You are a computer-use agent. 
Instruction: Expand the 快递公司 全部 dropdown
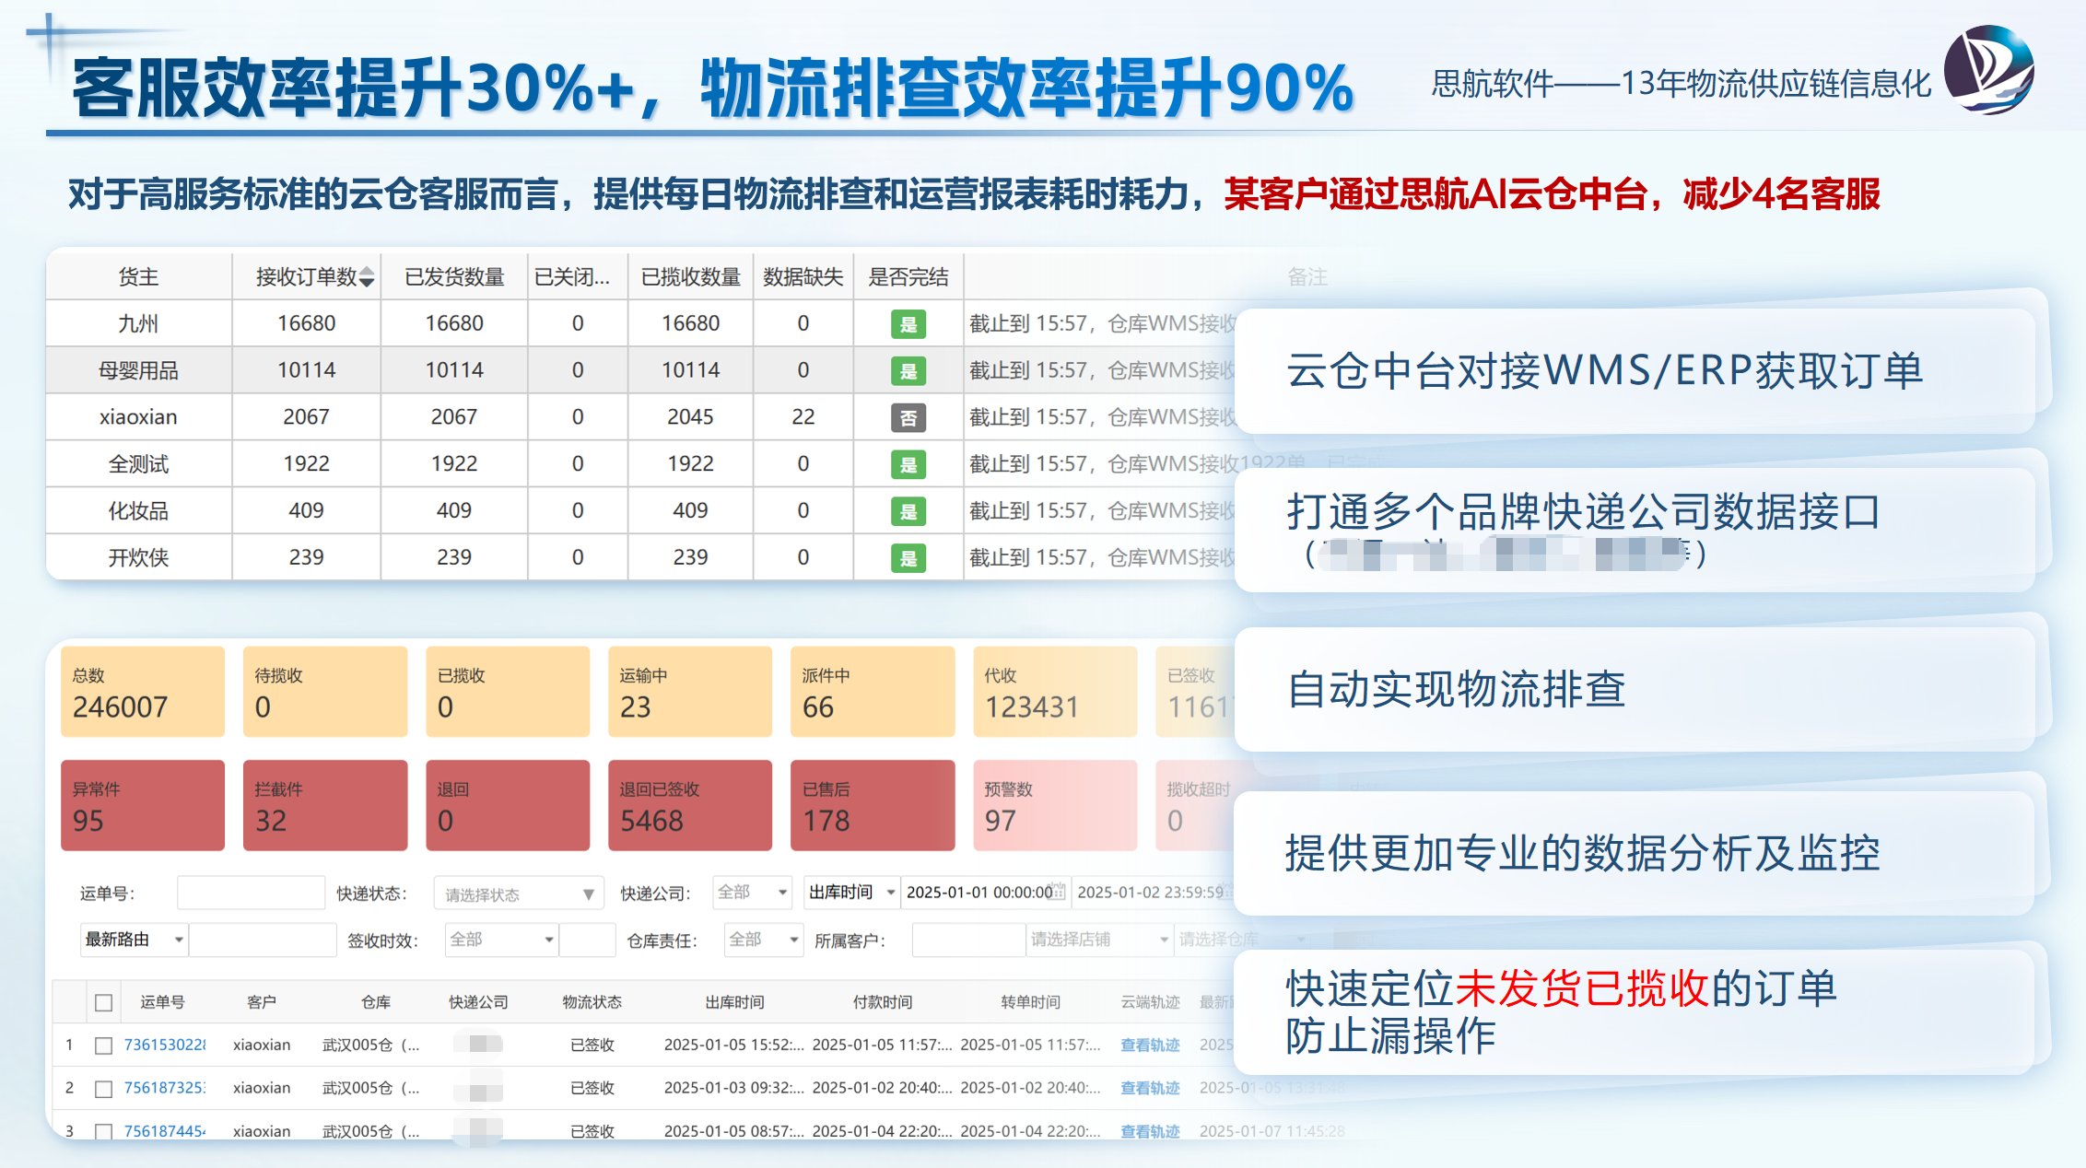click(x=752, y=892)
